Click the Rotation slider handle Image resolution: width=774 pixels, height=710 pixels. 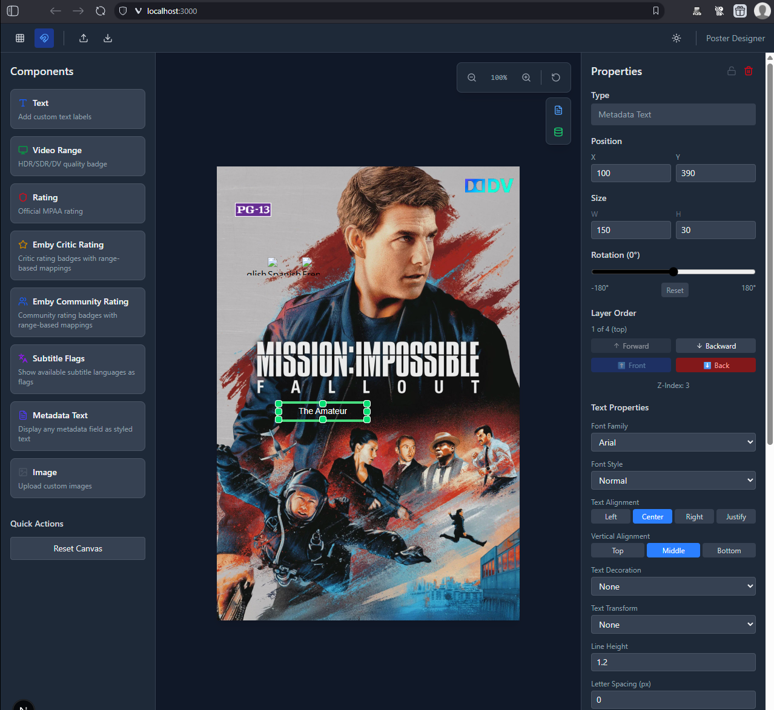point(673,272)
